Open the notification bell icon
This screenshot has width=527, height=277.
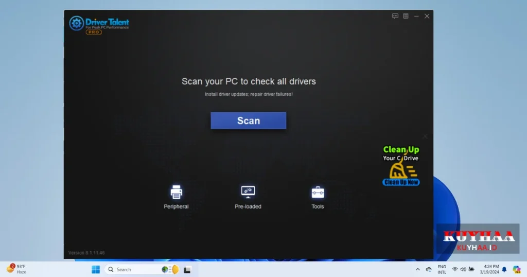(x=504, y=269)
